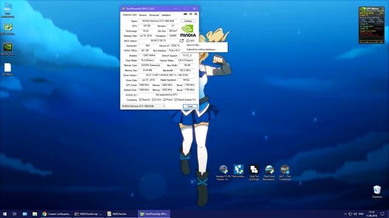Show hidden system tray icons chevron
389x218 pixels.
(x=345, y=214)
